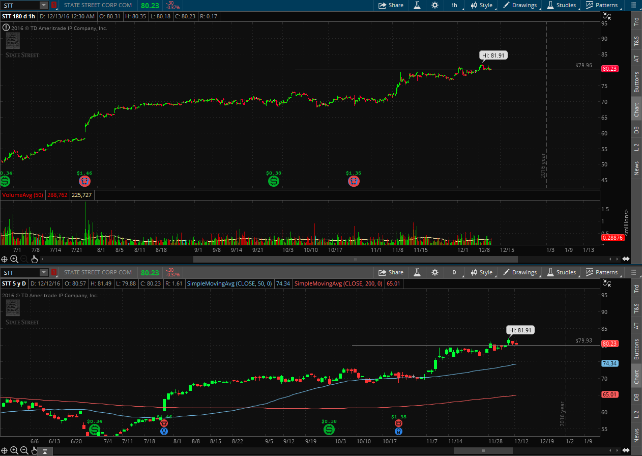
Task: Zoom in on the bottom chart
Action: pos(14,450)
